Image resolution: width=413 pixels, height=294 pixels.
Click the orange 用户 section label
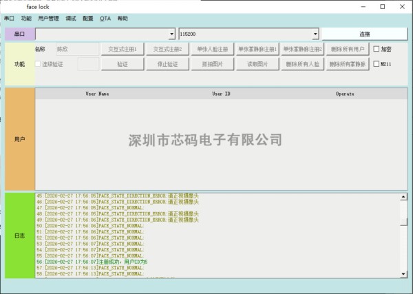pos(20,139)
